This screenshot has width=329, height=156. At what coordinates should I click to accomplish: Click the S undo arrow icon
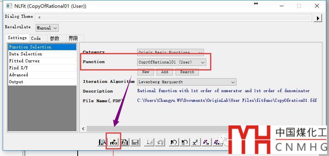click(185, 142)
